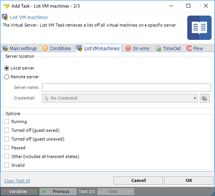The image size is (215, 196).
Task: Switch to the Main settings tab
Action: pyautogui.click(x=20, y=48)
